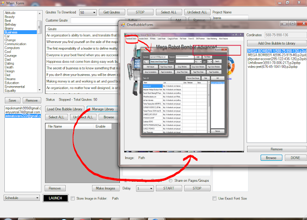Select Dating category
Screen dimensions: 307x220
tap(9, 64)
